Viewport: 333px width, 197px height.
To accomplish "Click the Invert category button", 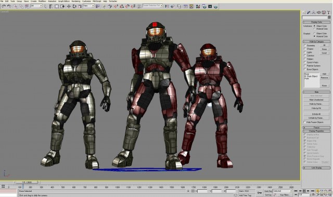I will [x=324, y=53].
